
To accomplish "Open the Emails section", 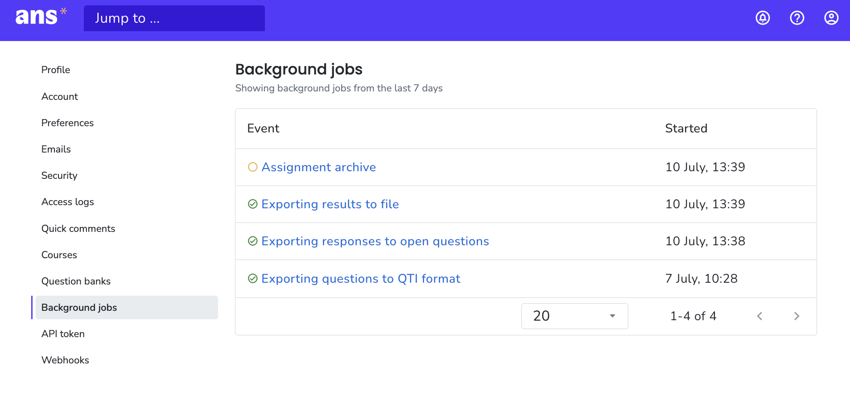I will tap(56, 149).
